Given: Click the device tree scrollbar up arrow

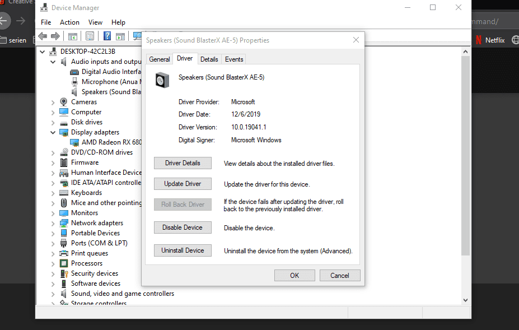Looking at the screenshot, I should point(465,52).
